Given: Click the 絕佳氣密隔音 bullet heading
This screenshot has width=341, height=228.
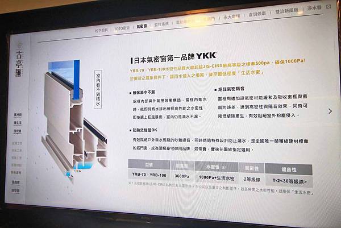Looking at the screenshot, I should coord(230,89).
